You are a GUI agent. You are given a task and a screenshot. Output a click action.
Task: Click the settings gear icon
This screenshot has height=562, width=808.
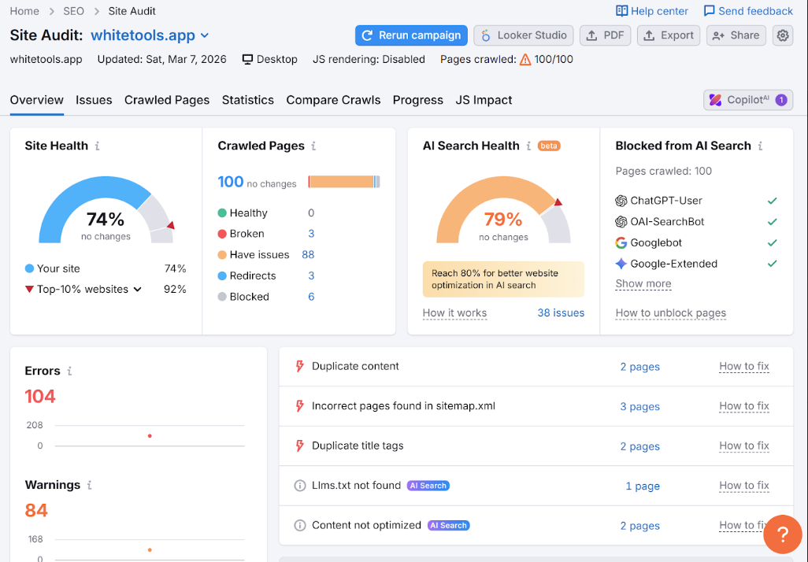point(782,35)
